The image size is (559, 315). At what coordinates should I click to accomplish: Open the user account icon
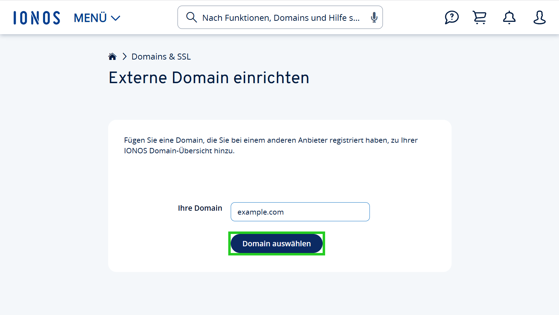click(539, 17)
